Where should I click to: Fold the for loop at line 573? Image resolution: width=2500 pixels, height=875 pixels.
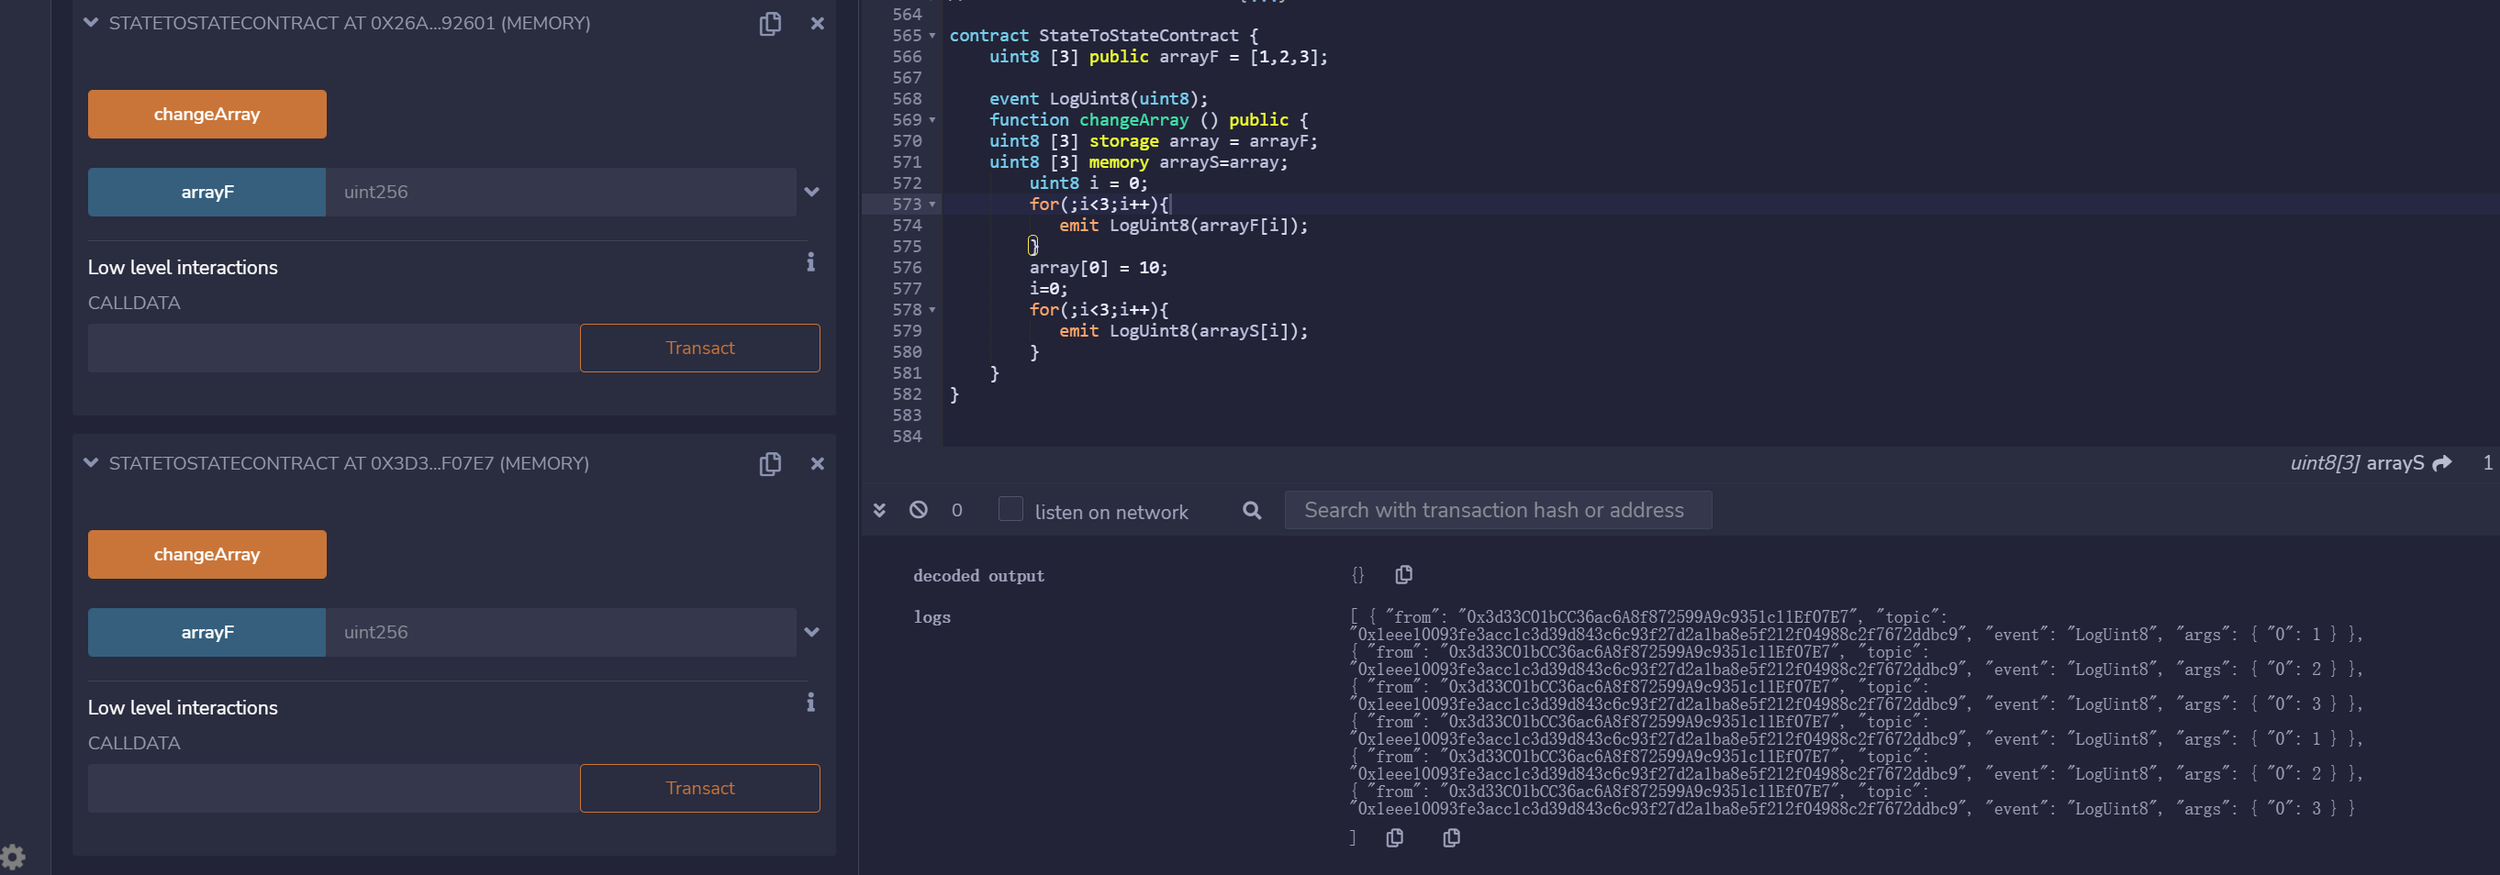(932, 205)
